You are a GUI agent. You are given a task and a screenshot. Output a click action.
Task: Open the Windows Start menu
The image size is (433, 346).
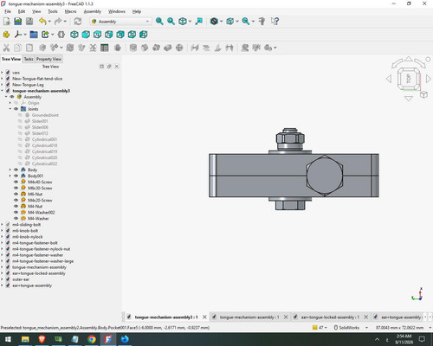tap(8, 339)
